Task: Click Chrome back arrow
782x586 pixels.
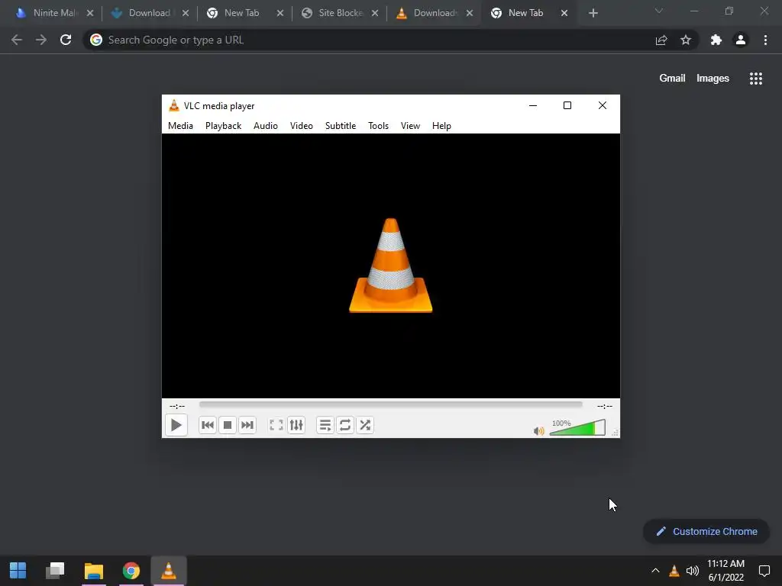Action: 17,40
